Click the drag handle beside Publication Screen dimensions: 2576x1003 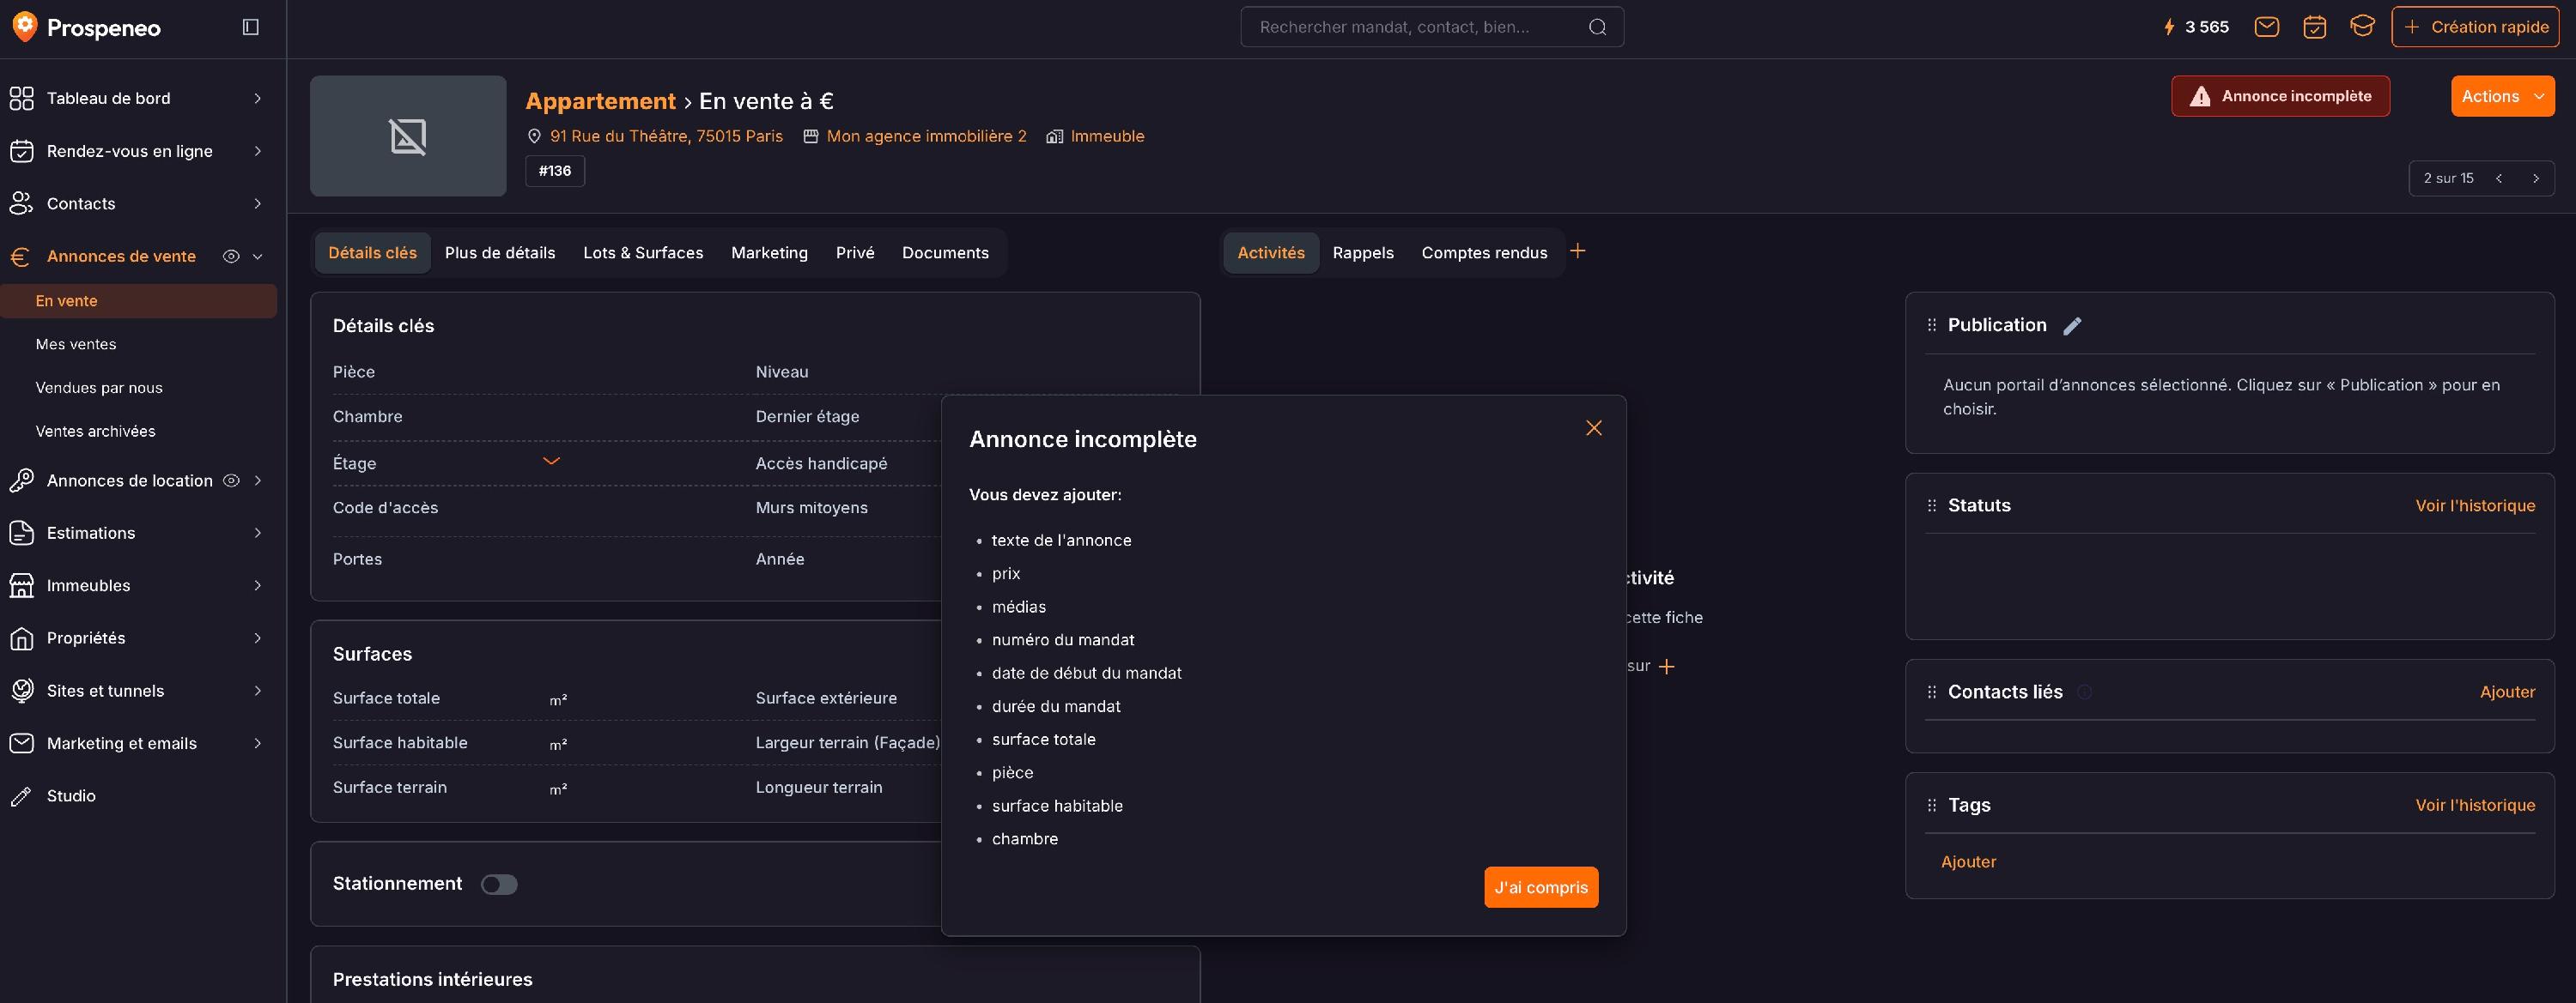[1931, 326]
